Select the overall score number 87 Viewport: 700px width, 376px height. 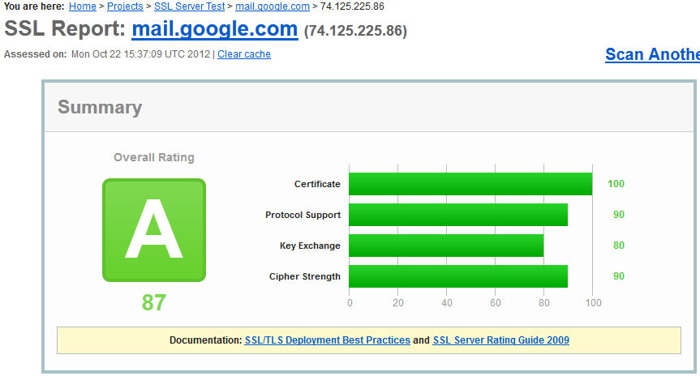point(153,303)
